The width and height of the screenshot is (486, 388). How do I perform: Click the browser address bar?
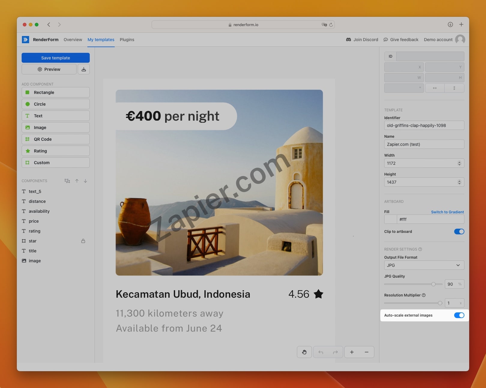click(243, 25)
